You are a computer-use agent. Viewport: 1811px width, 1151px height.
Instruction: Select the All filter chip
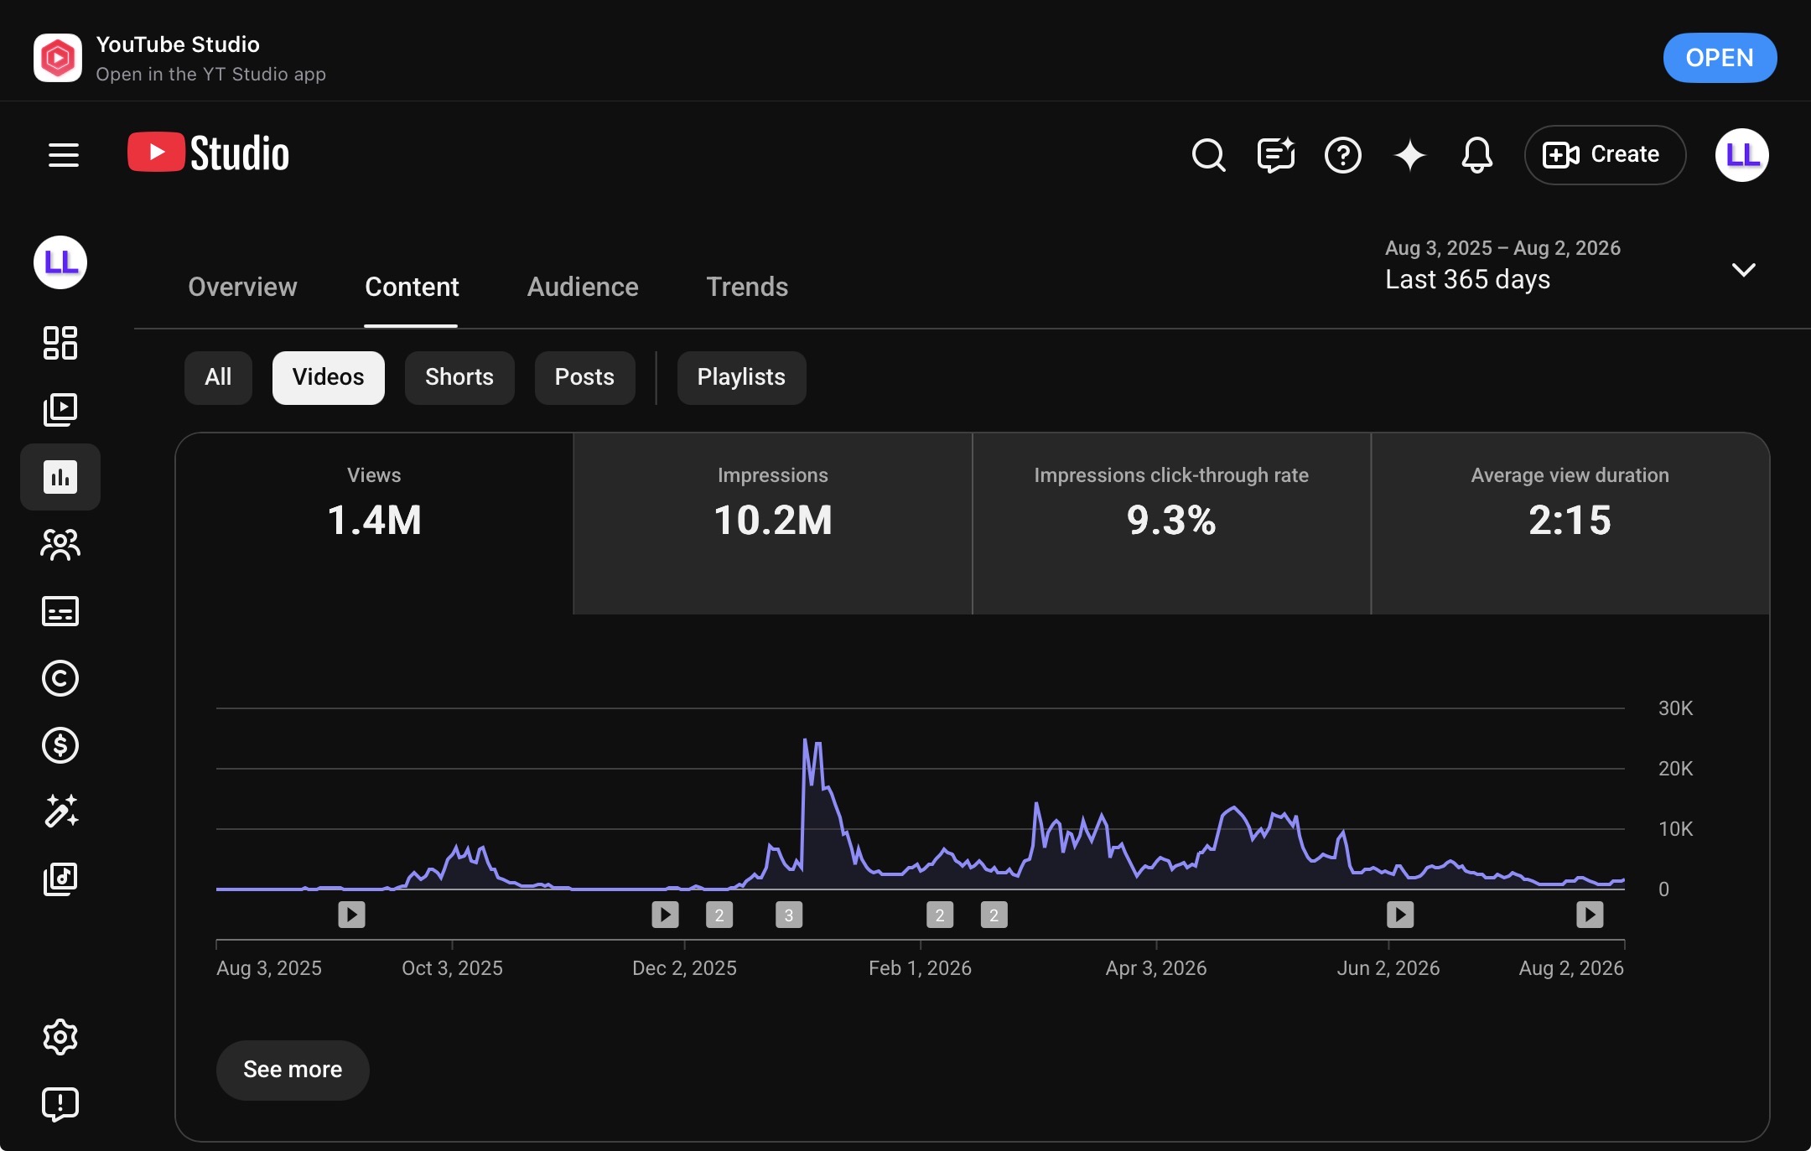[218, 377]
